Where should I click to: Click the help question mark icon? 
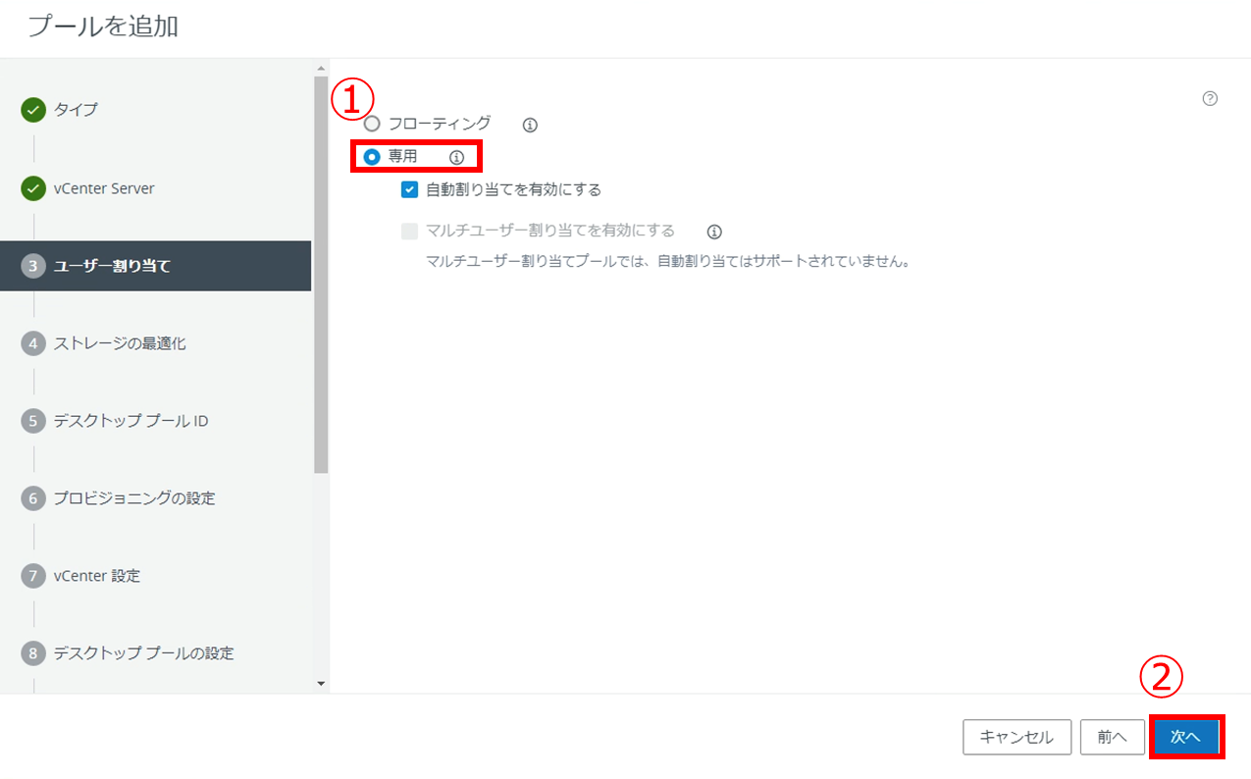1210,98
